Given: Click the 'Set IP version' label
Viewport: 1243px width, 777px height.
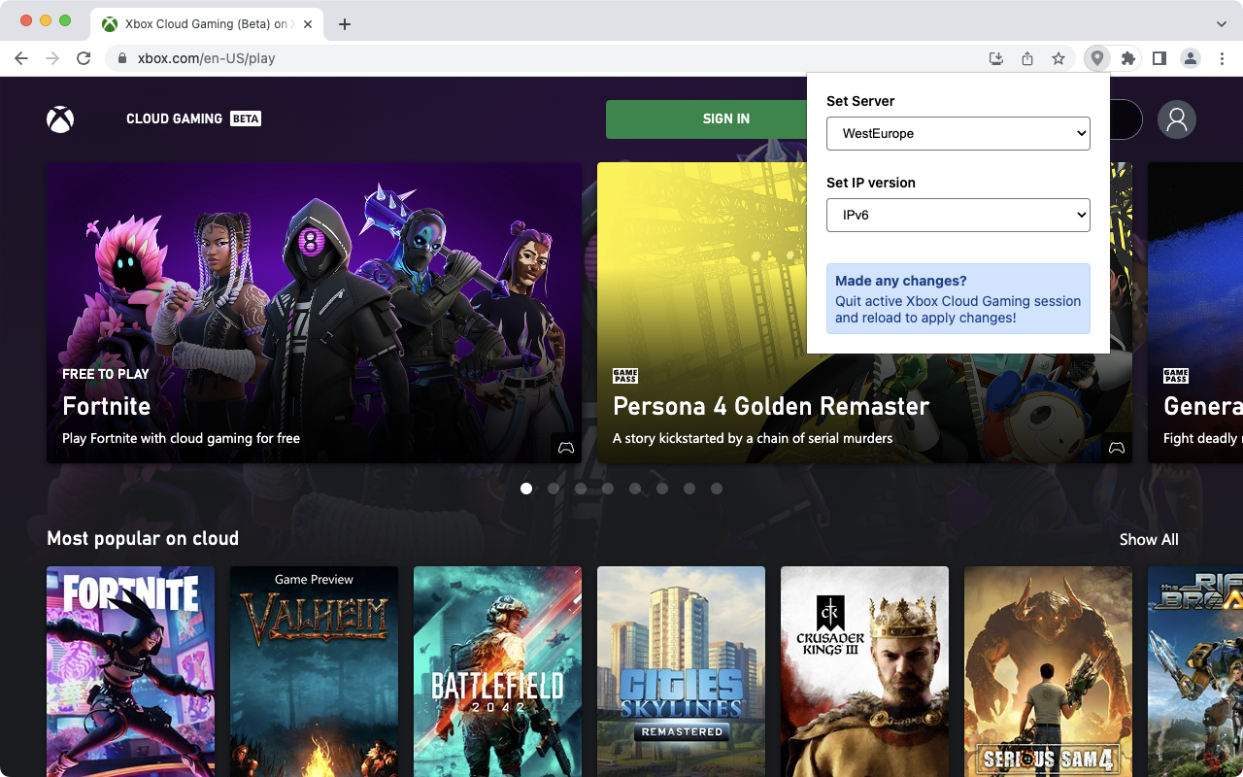Looking at the screenshot, I should click(871, 183).
